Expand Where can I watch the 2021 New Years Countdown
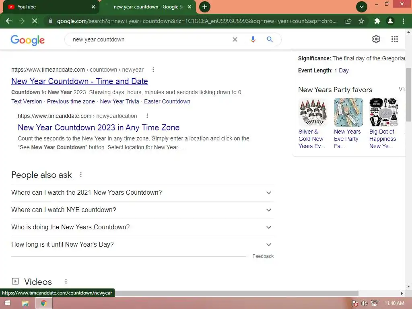412x309 pixels. click(142, 193)
